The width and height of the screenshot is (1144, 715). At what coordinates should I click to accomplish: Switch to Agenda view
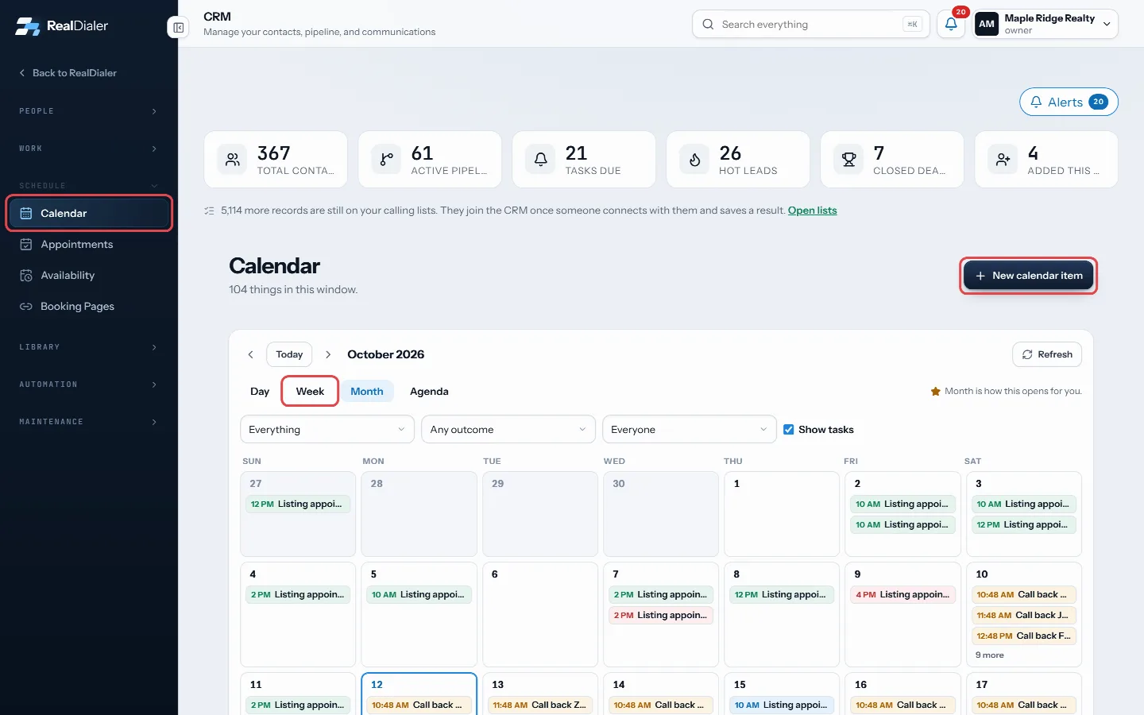(429, 391)
